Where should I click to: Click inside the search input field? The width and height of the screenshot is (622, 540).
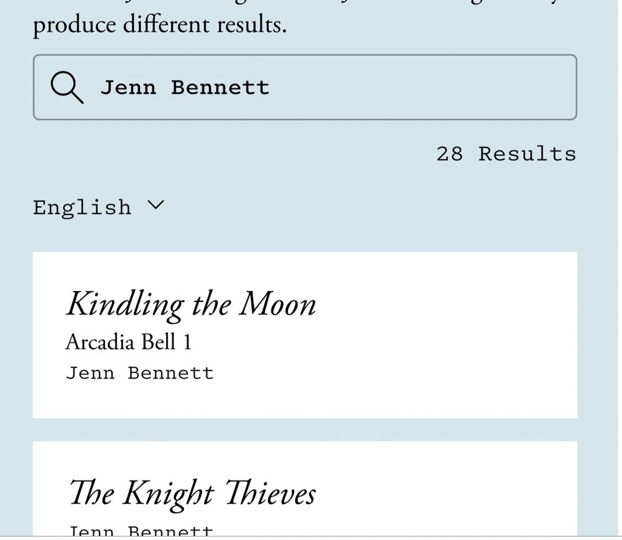tap(311, 87)
